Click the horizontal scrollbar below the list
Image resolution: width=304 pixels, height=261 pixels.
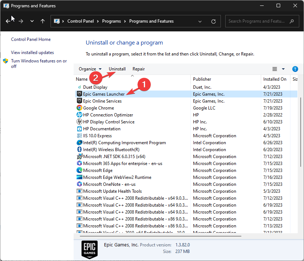(160, 236)
